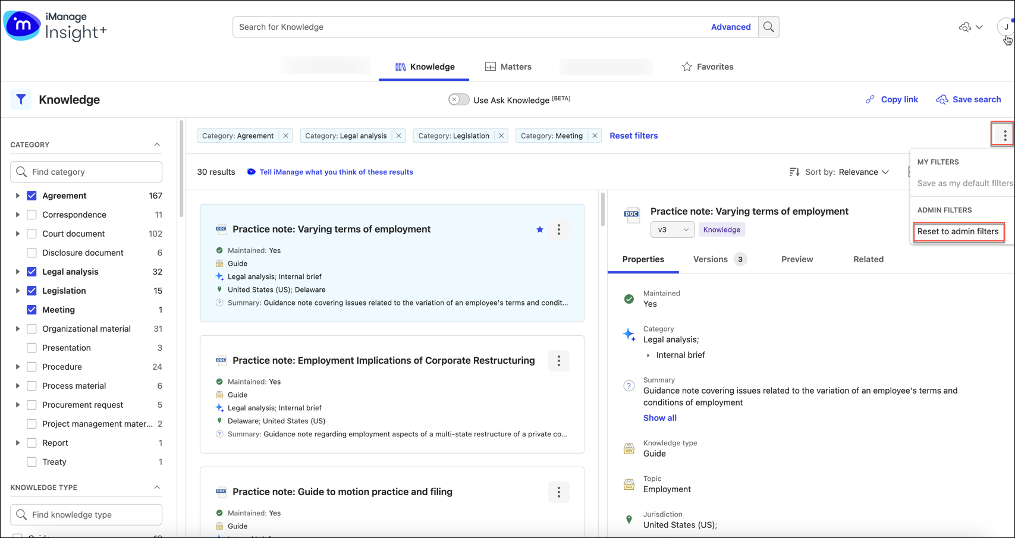Open the filter bar three-dot menu
The height and width of the screenshot is (538, 1015).
click(1004, 136)
